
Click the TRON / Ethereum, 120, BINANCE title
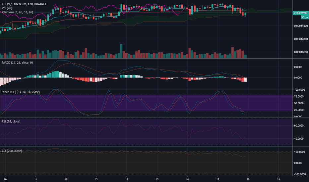[x=24, y=4]
